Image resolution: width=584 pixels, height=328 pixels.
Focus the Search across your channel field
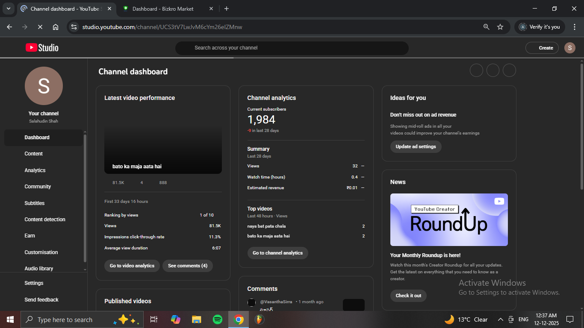(x=292, y=48)
